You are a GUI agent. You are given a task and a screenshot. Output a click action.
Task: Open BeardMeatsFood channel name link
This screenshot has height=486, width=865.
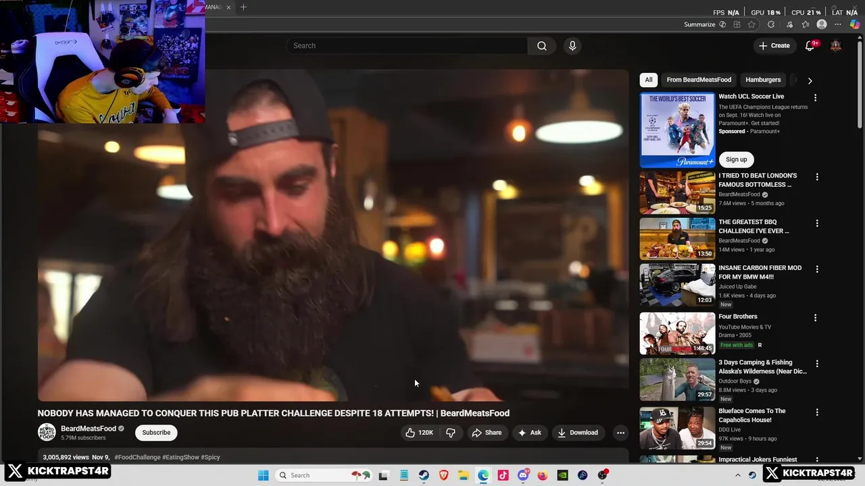(x=89, y=429)
